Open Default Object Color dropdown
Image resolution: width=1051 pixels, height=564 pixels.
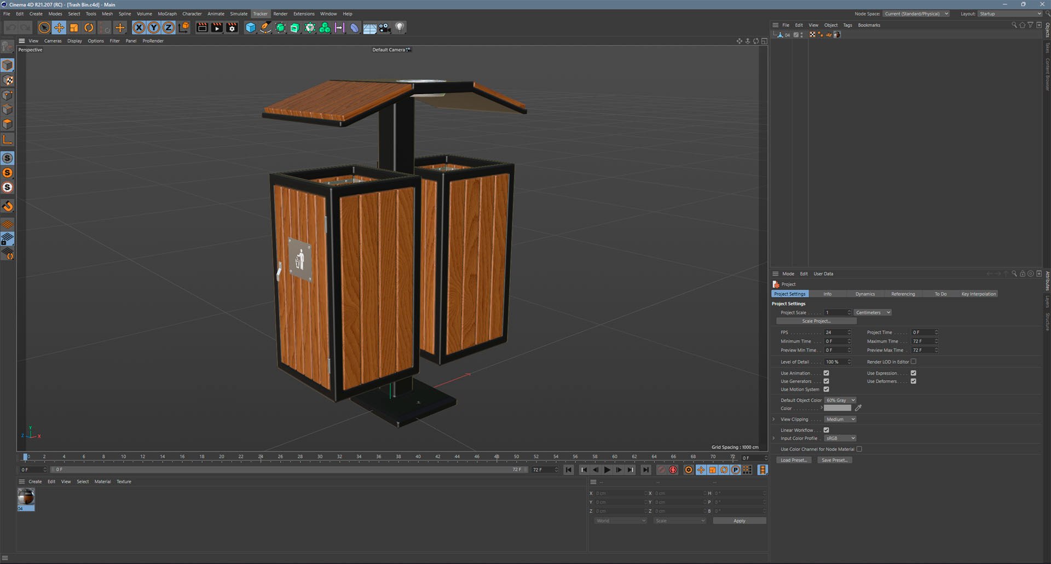coord(840,400)
